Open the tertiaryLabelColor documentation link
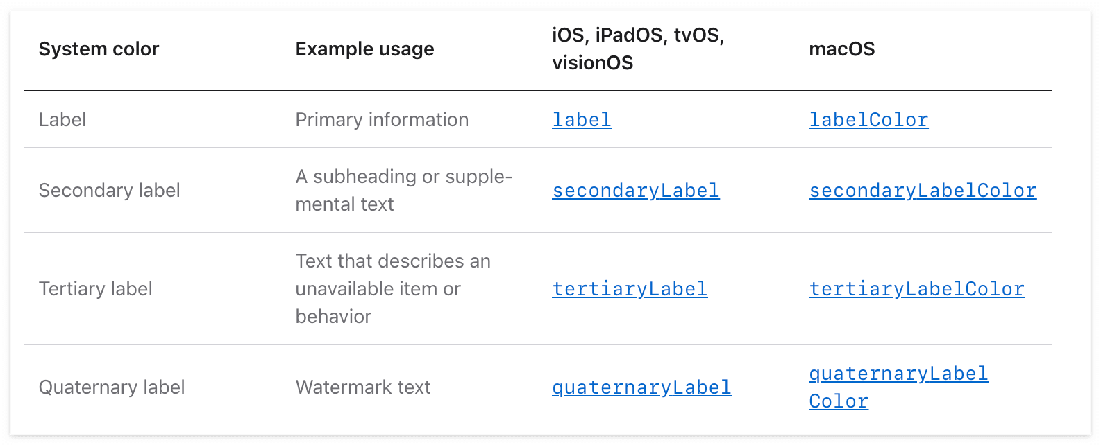This screenshot has width=1101, height=445. pos(916,289)
